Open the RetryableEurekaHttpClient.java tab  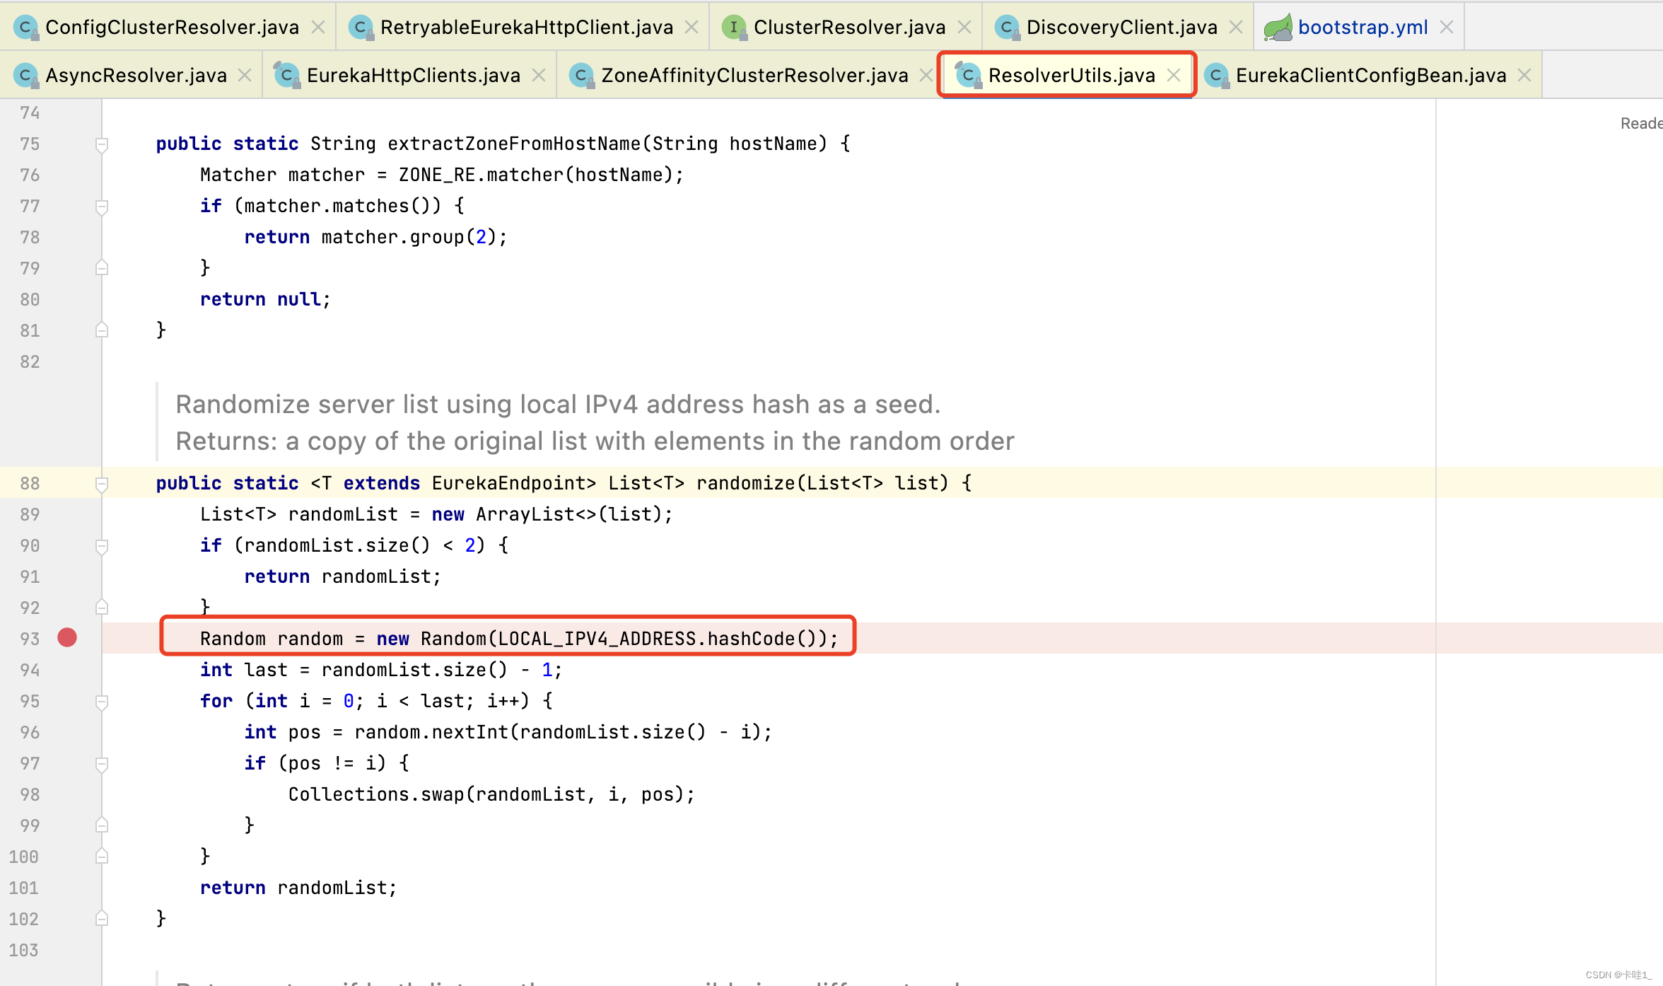coord(526,28)
